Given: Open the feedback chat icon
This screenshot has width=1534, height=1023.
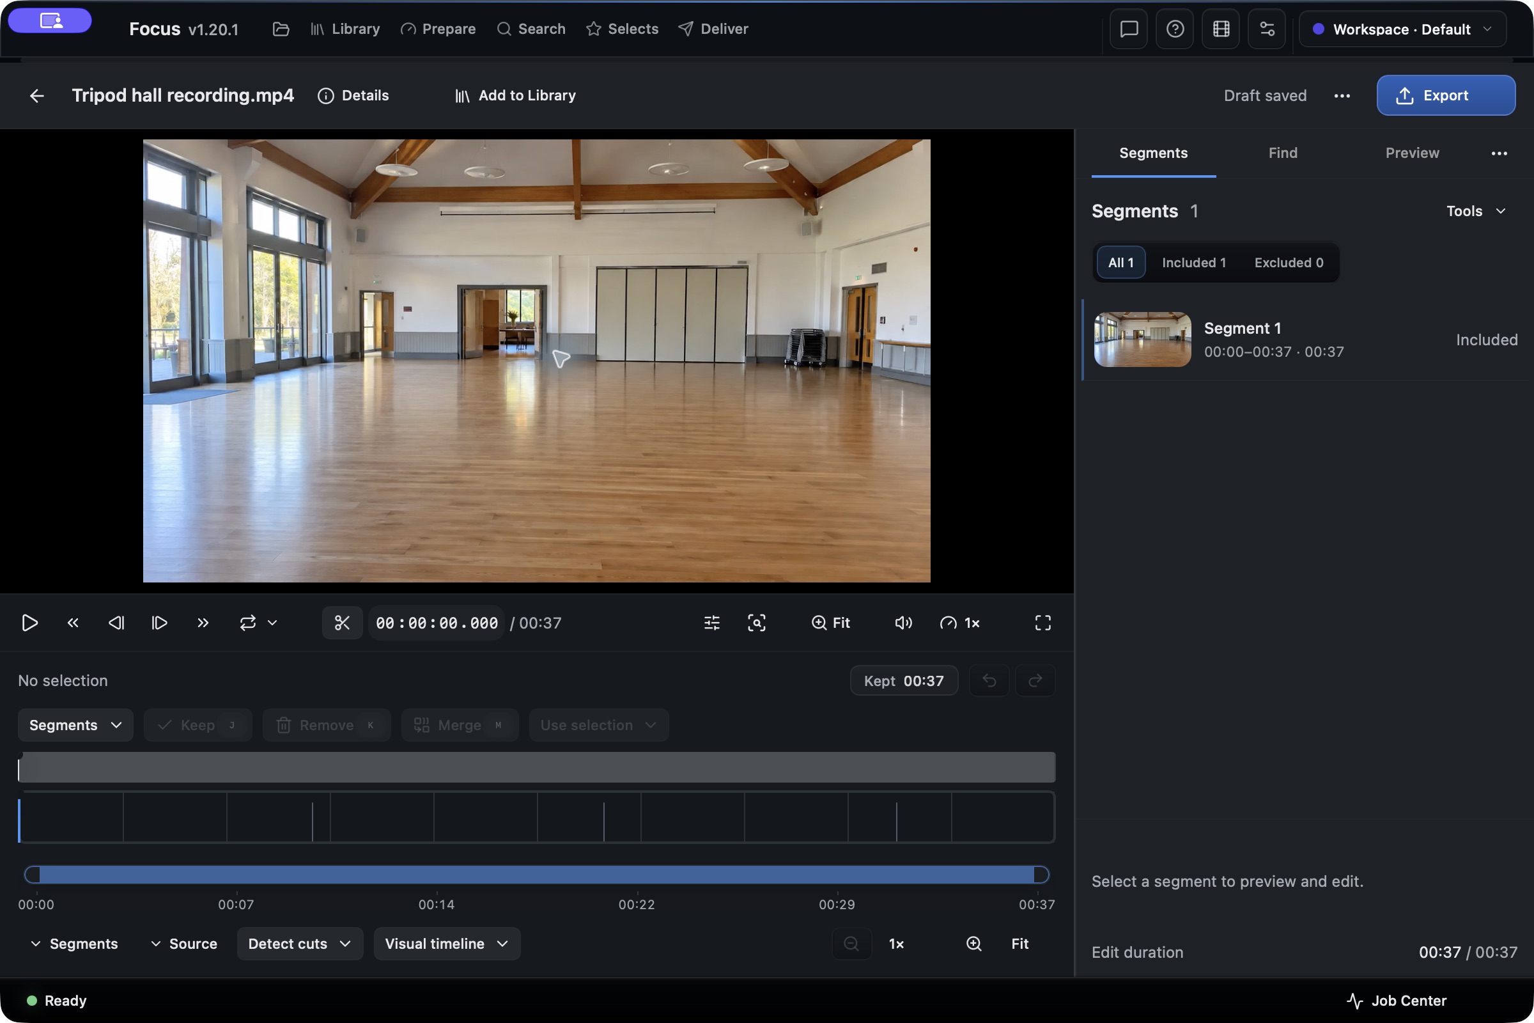Looking at the screenshot, I should [1129, 29].
